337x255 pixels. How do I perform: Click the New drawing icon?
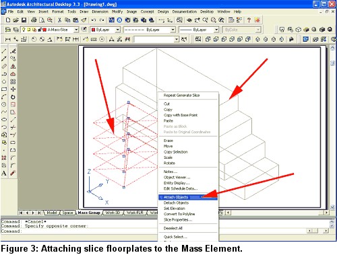[x=8, y=20]
